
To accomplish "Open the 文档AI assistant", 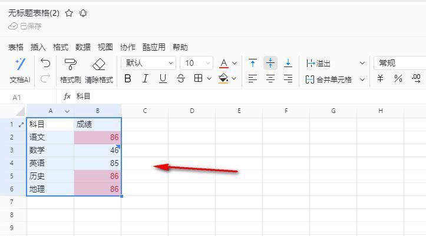I will click(20, 70).
